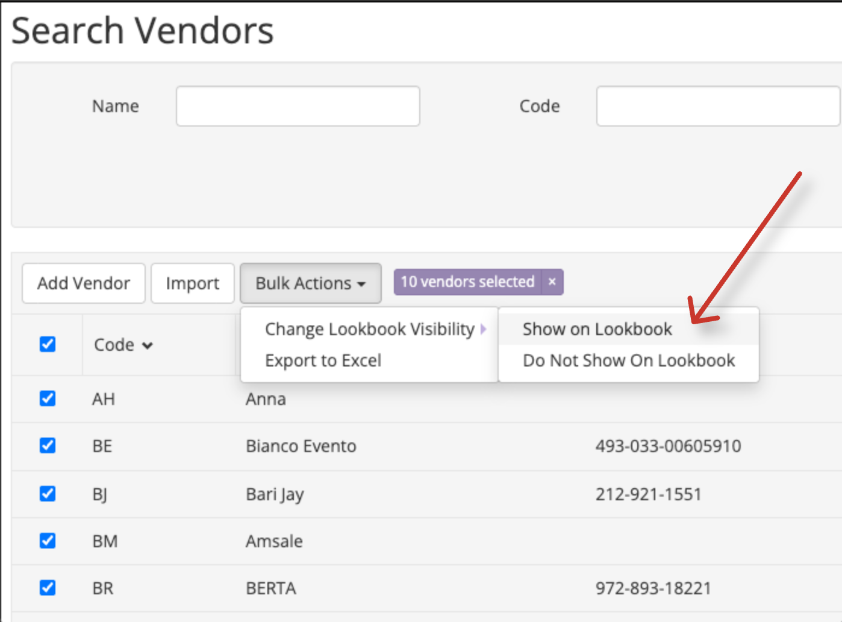Click the submenu arrow next to Change Lookbook Visibility
Screen dimensions: 842x622
(x=485, y=329)
